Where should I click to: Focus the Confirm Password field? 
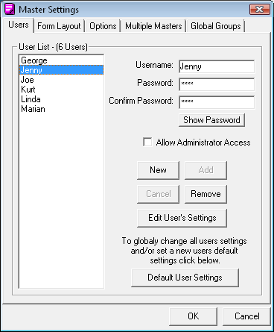tap(217, 102)
